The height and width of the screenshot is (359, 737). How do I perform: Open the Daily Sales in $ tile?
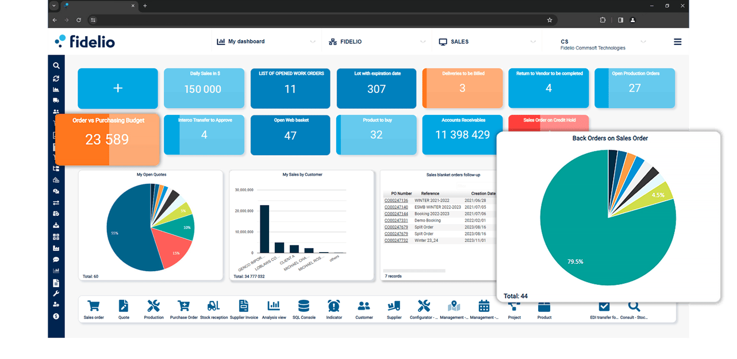point(204,88)
